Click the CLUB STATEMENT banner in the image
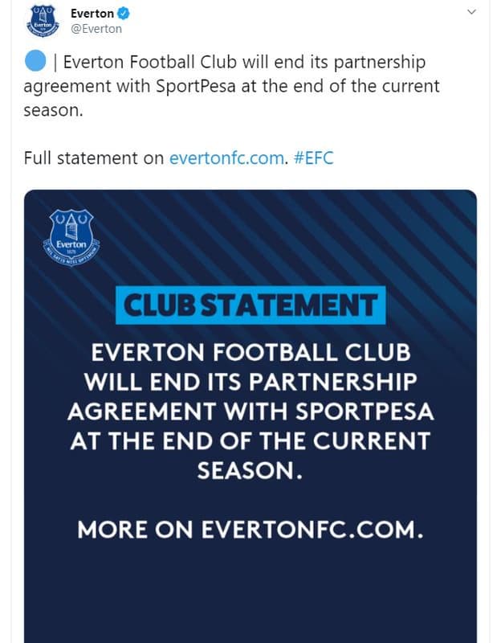This screenshot has height=643, width=501. click(250, 301)
